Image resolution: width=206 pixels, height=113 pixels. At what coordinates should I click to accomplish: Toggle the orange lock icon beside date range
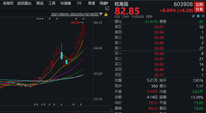coord(106,14)
